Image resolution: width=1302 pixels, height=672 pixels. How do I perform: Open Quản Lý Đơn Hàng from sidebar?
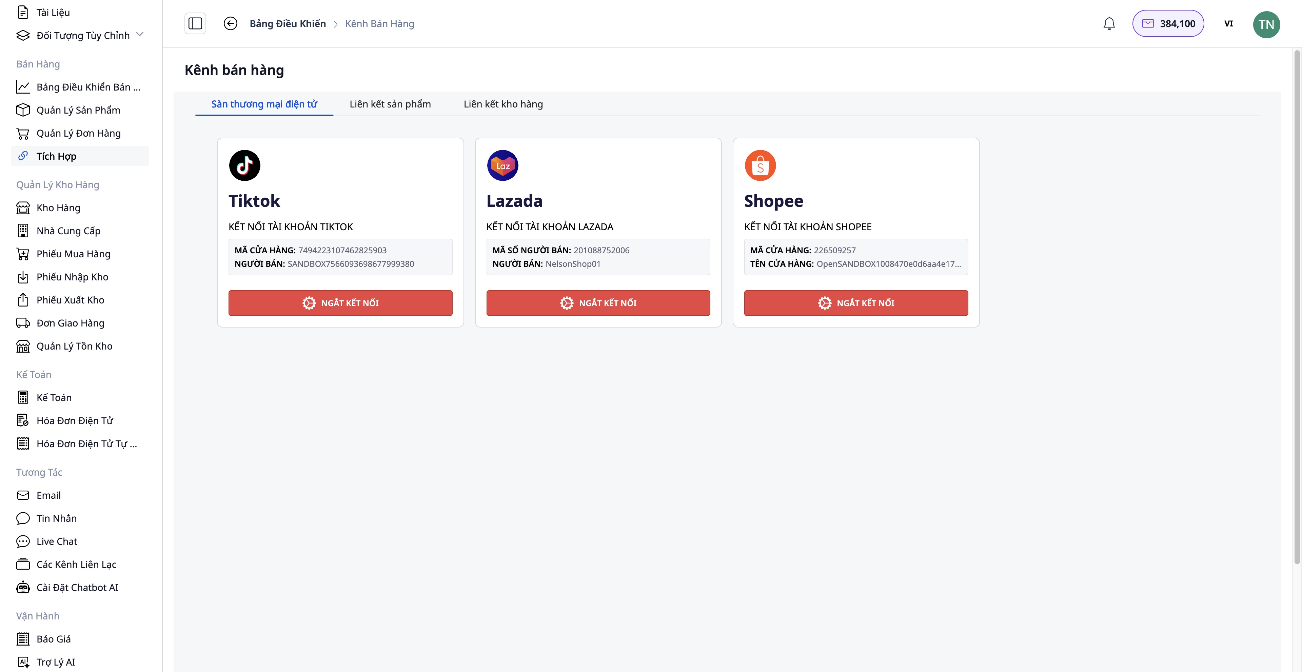79,133
